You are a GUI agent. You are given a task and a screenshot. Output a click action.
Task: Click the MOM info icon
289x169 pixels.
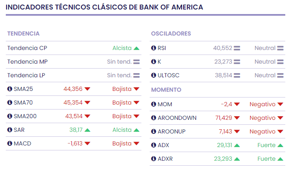point(154,104)
